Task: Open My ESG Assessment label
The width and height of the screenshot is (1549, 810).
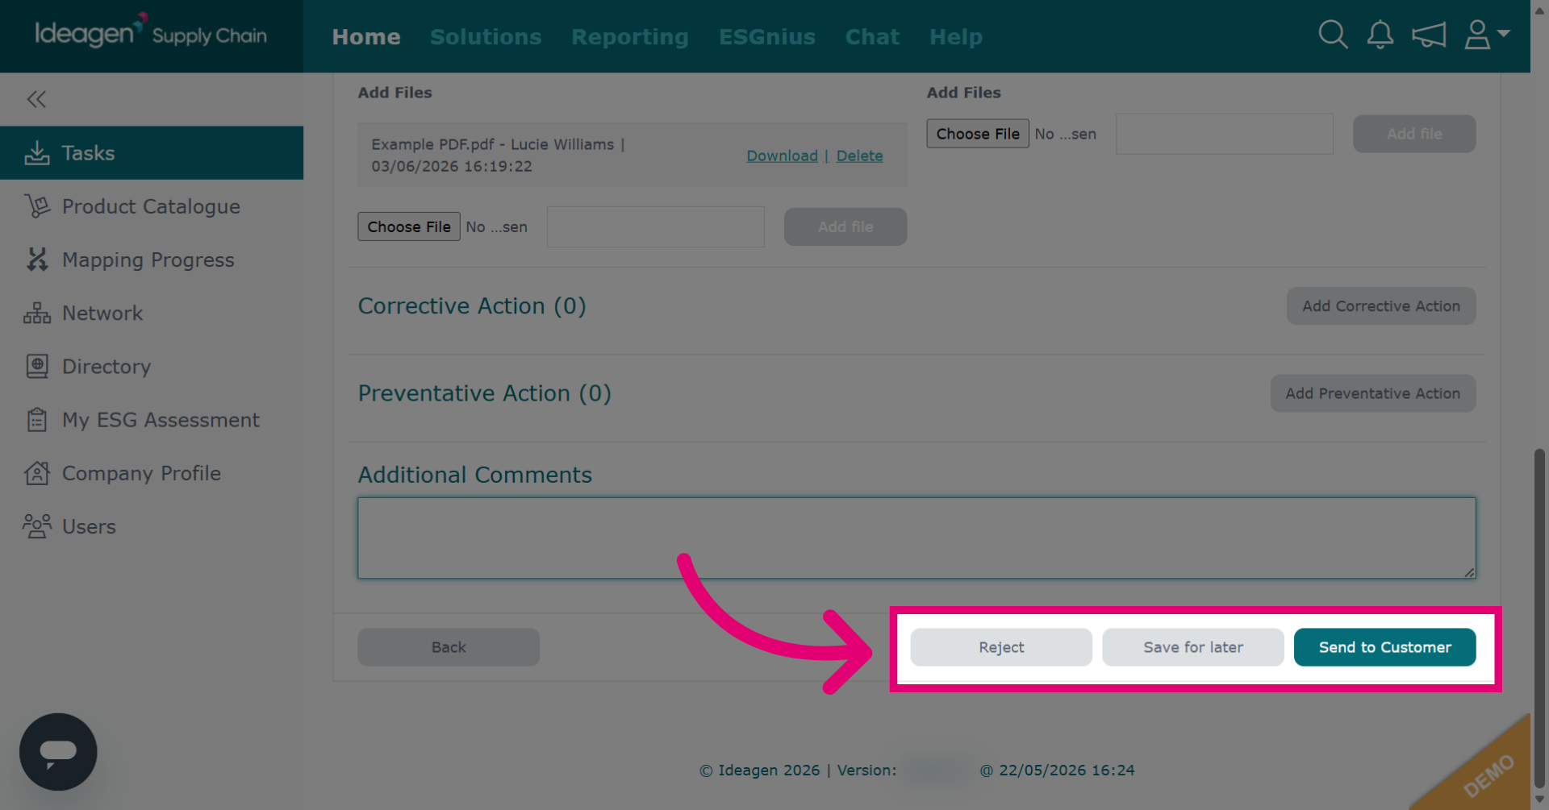Action: pos(161,419)
